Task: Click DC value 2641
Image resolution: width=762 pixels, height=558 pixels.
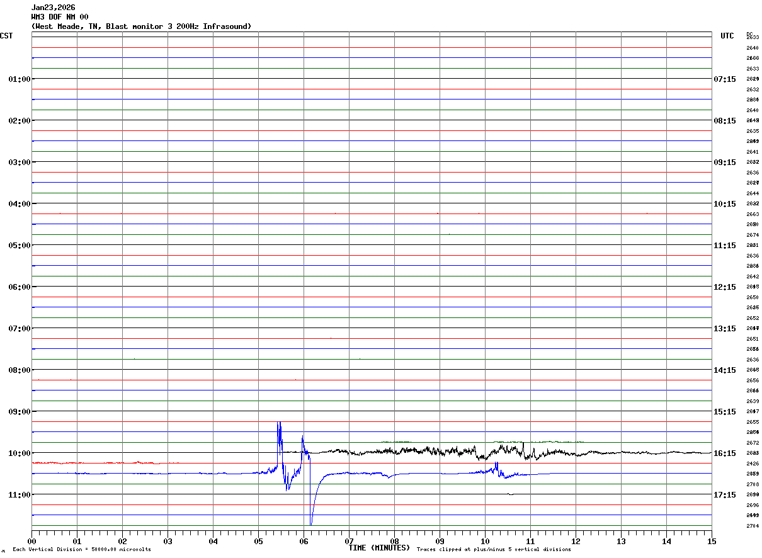Action: pos(753,152)
